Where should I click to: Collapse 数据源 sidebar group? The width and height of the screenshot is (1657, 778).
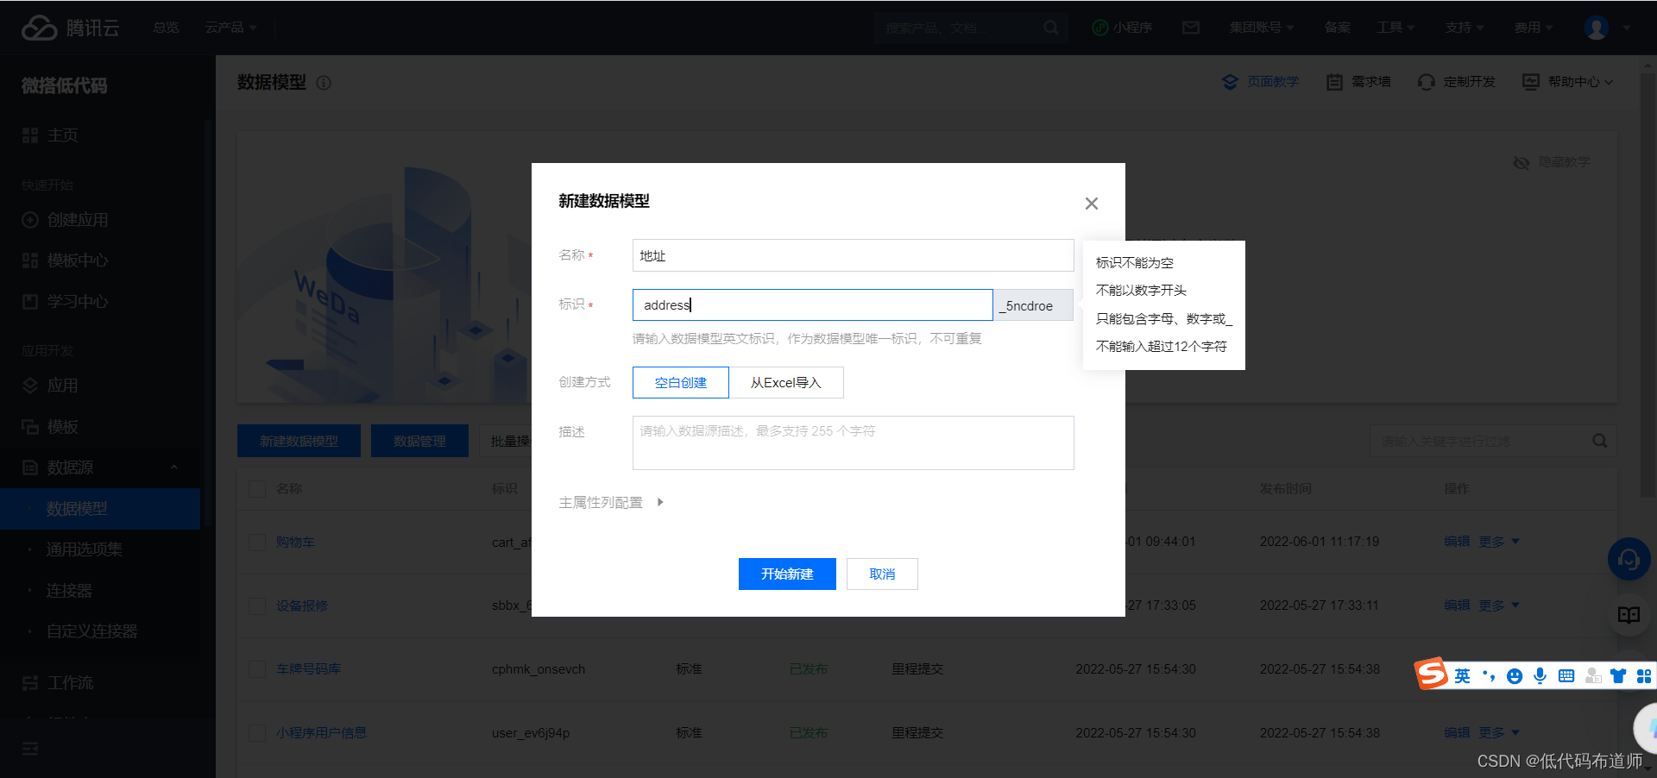point(101,467)
